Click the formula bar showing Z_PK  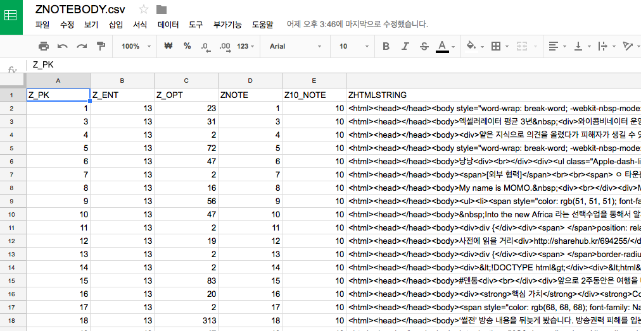point(333,65)
